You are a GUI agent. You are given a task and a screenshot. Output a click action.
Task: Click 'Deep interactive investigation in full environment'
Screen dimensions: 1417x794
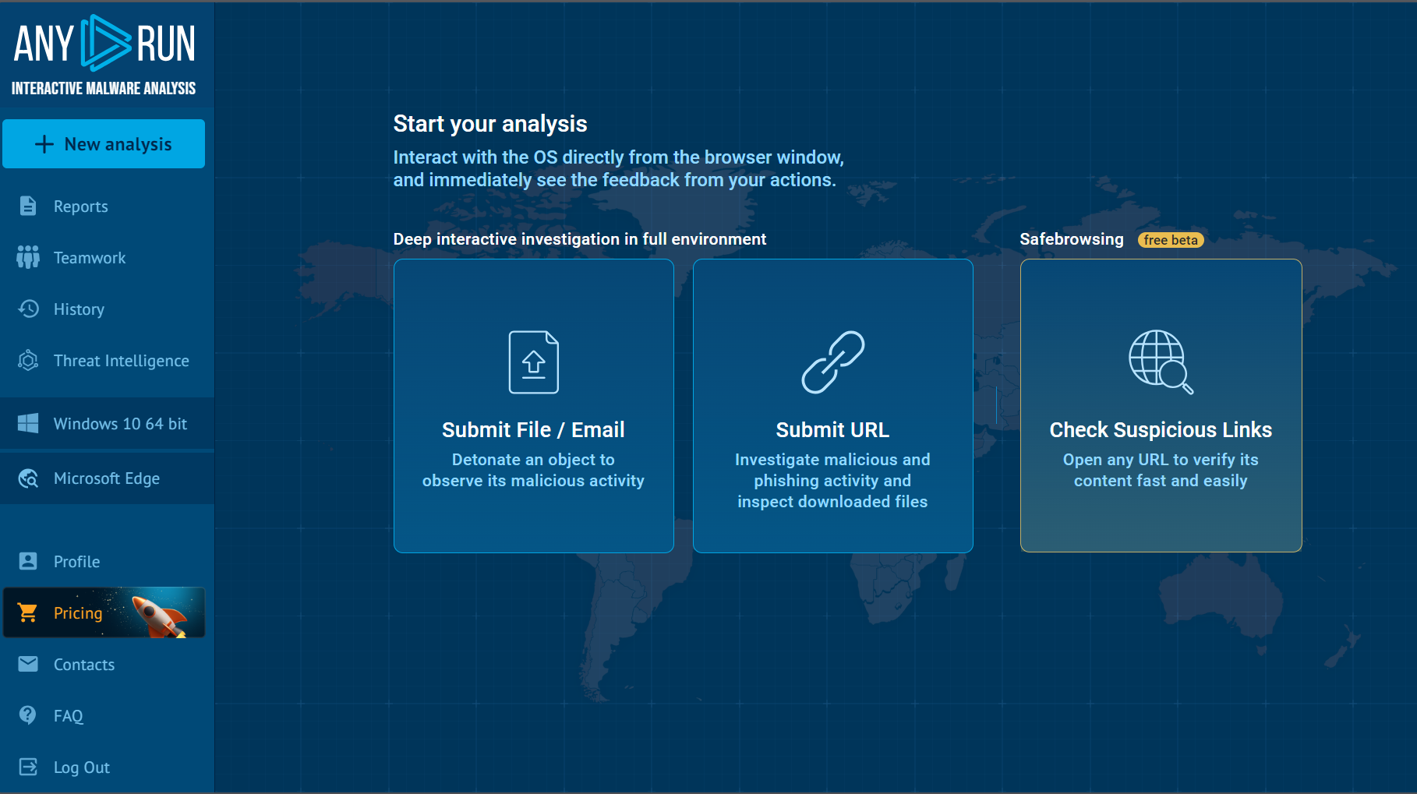[580, 239]
